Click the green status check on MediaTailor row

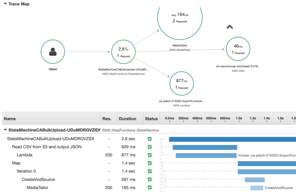pos(150,188)
